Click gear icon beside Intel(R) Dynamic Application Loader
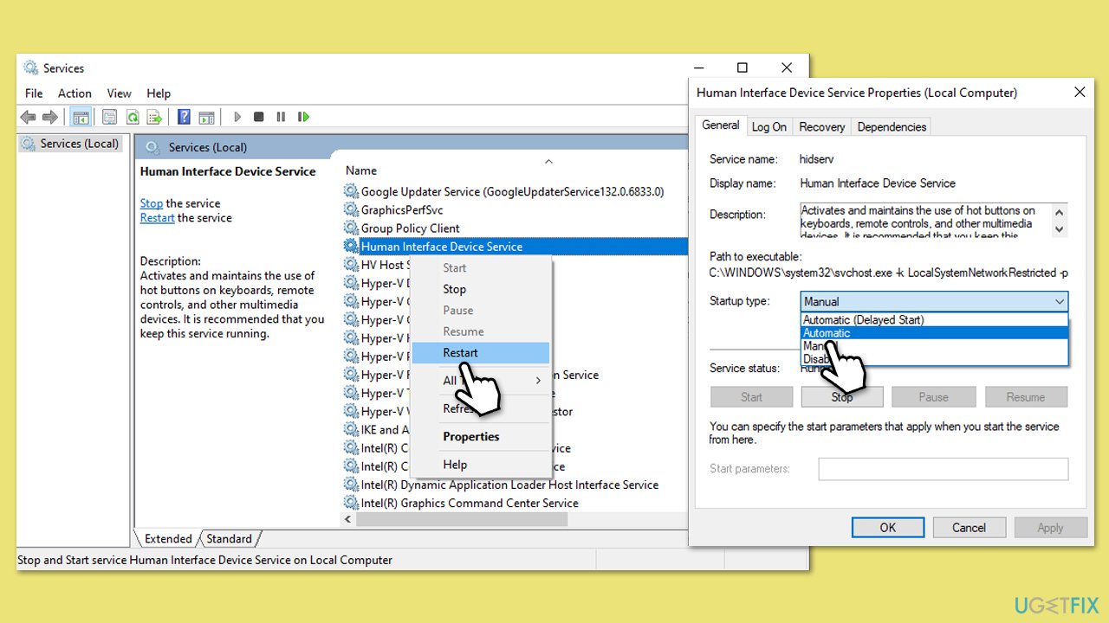Image resolution: width=1109 pixels, height=623 pixels. click(x=351, y=485)
